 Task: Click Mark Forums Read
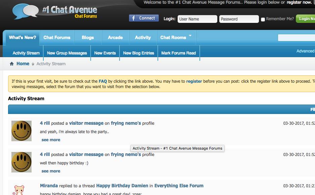point(179,53)
